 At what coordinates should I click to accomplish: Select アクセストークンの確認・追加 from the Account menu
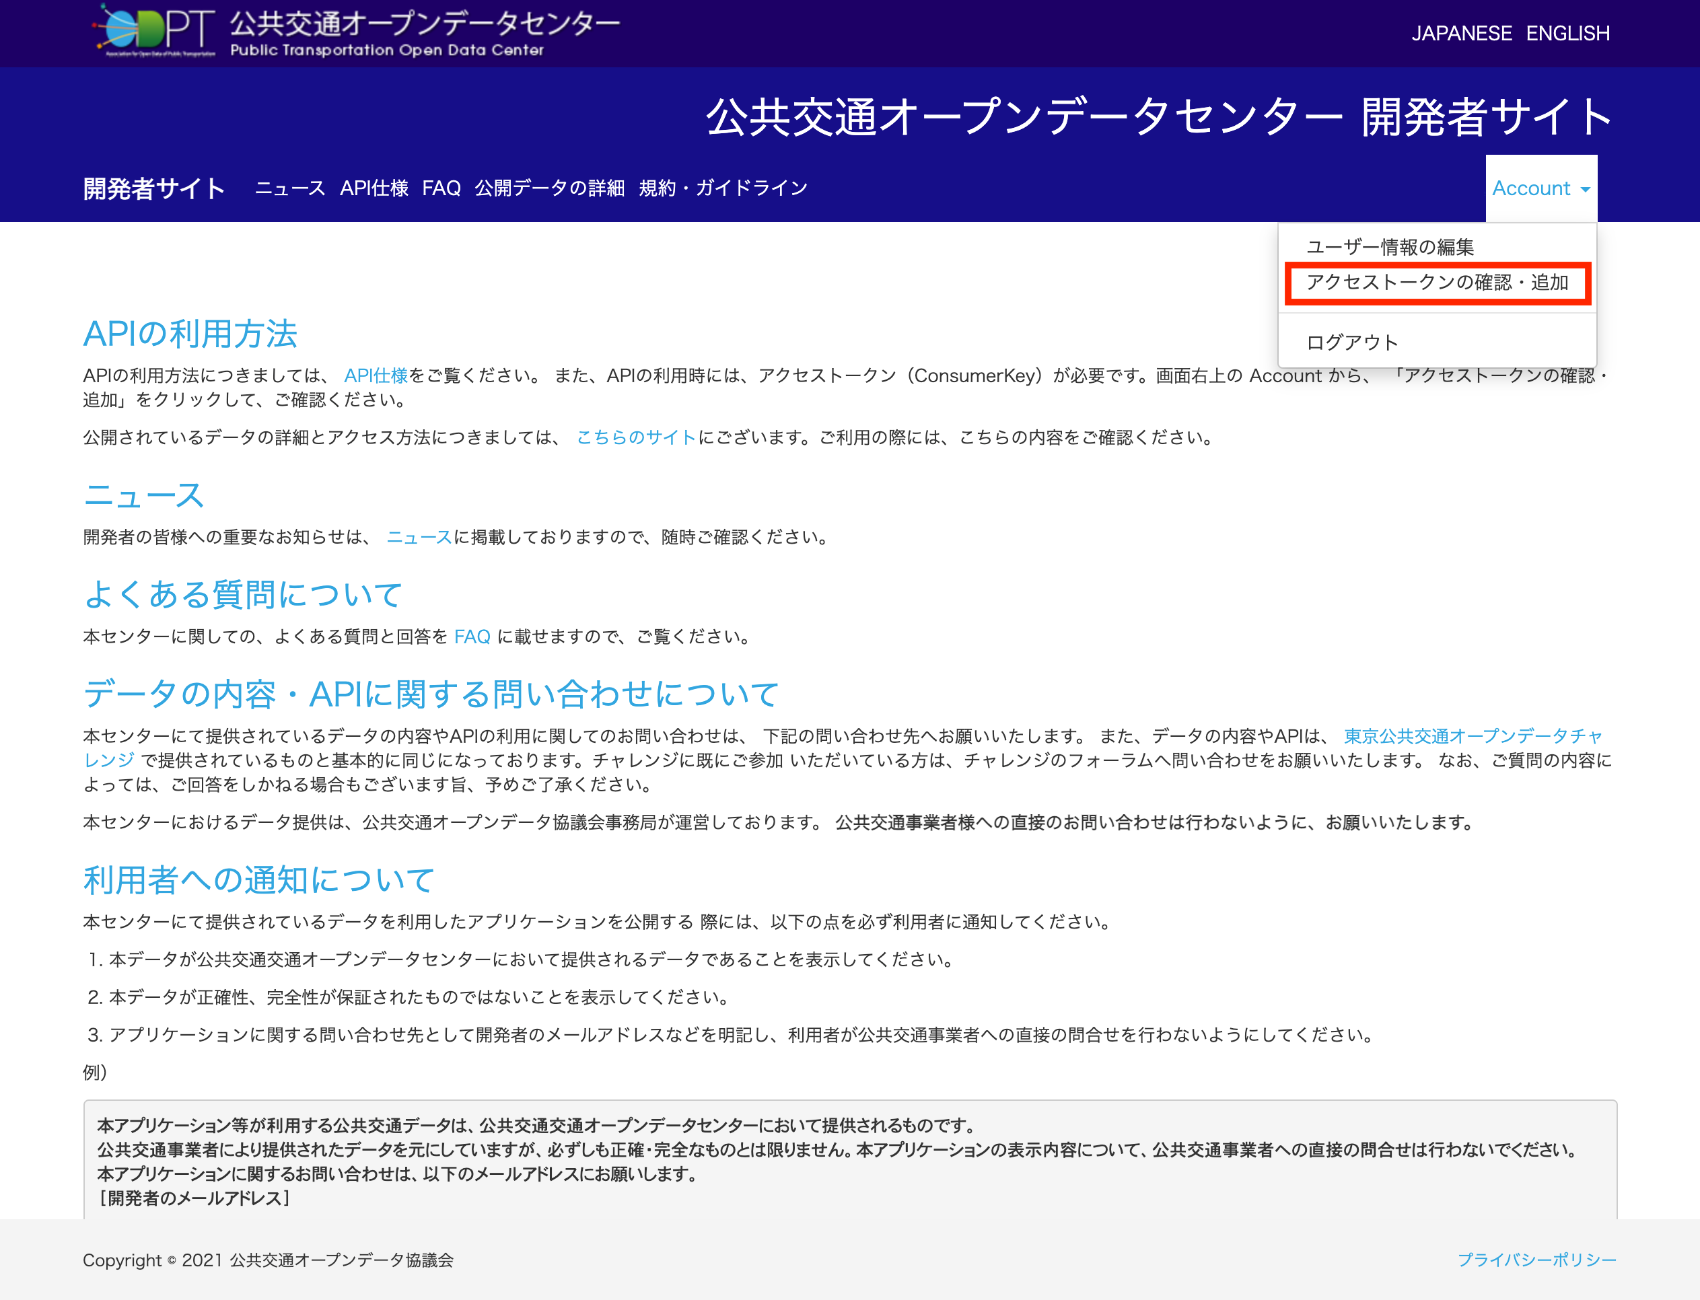click(1437, 283)
